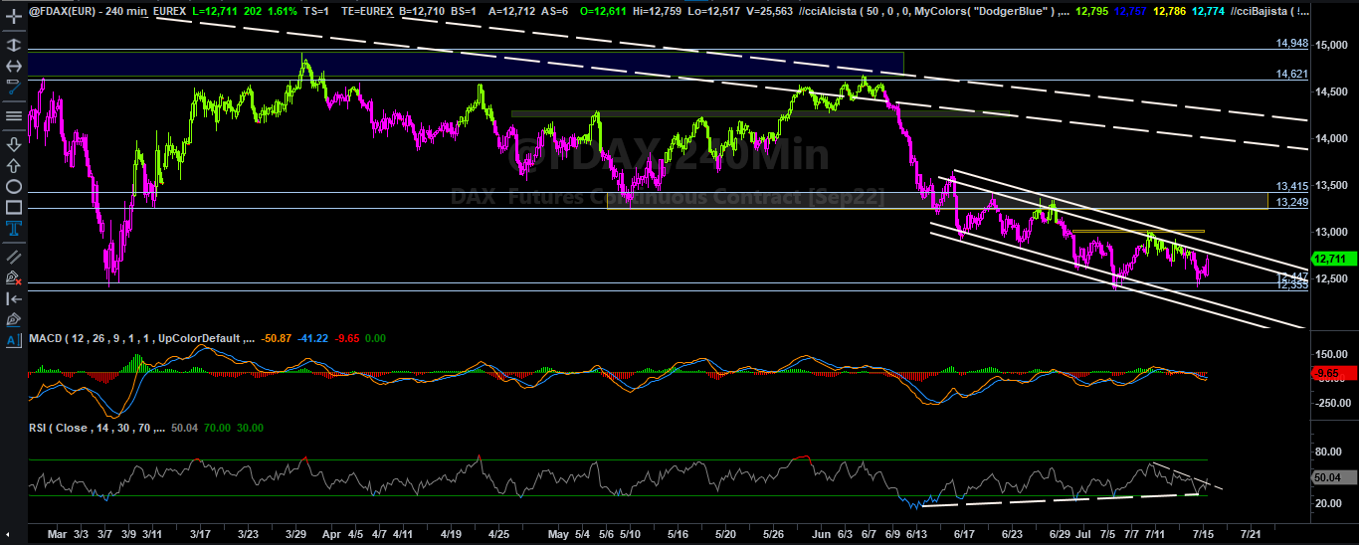Select the crosshair pointer tool
This screenshot has width=1359, height=545.
13,16
